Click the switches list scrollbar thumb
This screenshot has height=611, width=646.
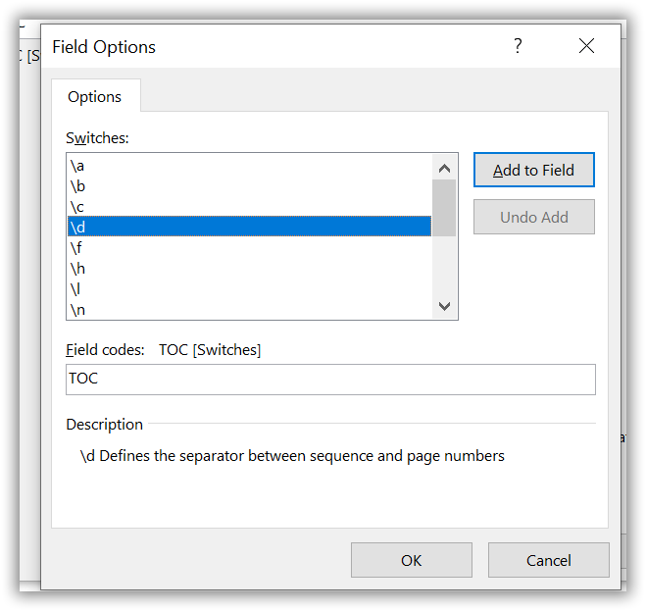(x=444, y=207)
